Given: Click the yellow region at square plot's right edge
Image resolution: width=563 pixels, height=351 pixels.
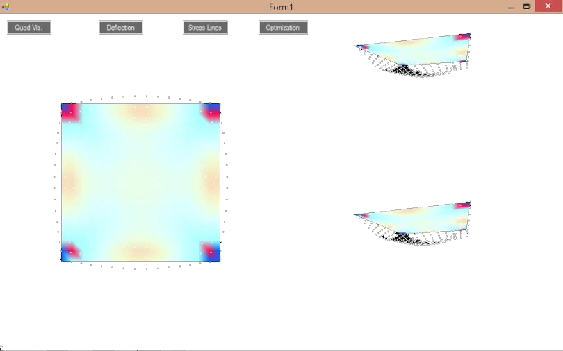Looking at the screenshot, I should tap(213, 182).
